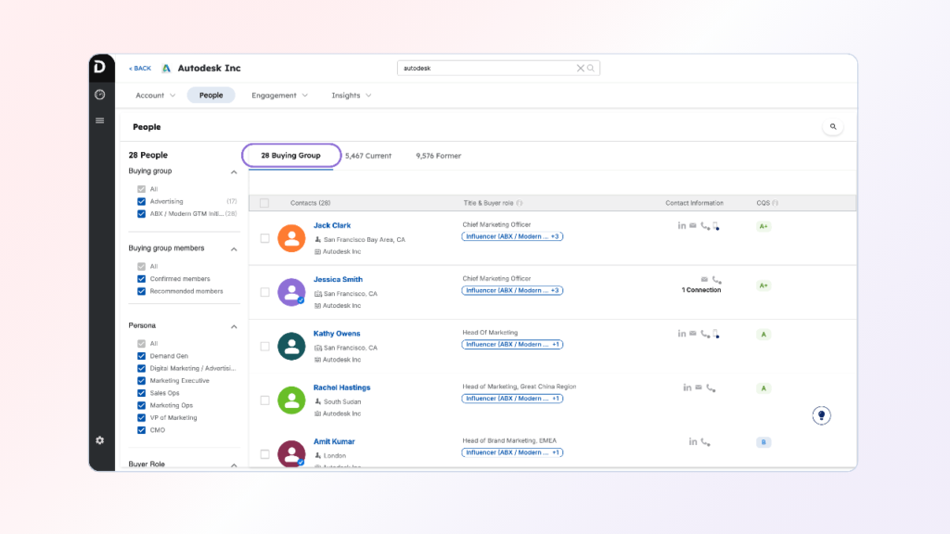Click Jack Clark's A+ CQS badge
The image size is (950, 534).
pyautogui.click(x=764, y=226)
